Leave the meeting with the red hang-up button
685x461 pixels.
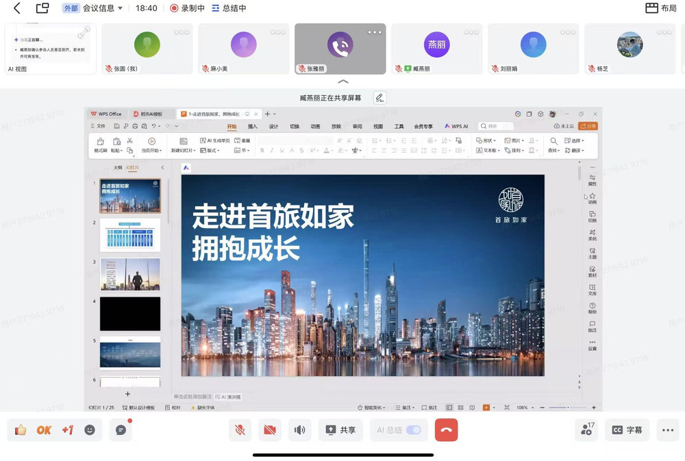coord(446,430)
